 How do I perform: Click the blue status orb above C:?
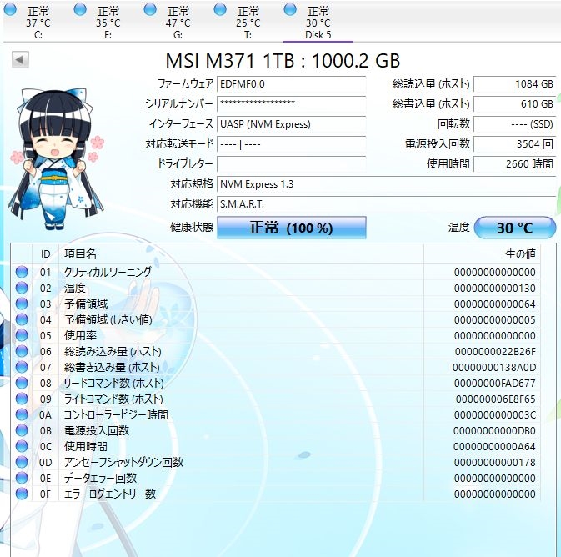coord(10,9)
